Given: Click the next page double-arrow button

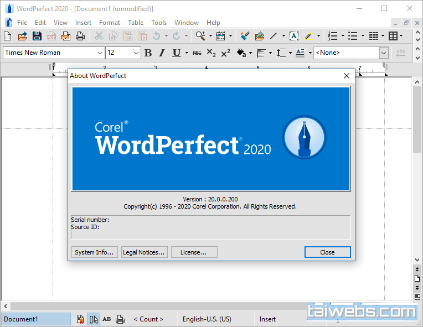Looking at the screenshot, I should 417,288.
